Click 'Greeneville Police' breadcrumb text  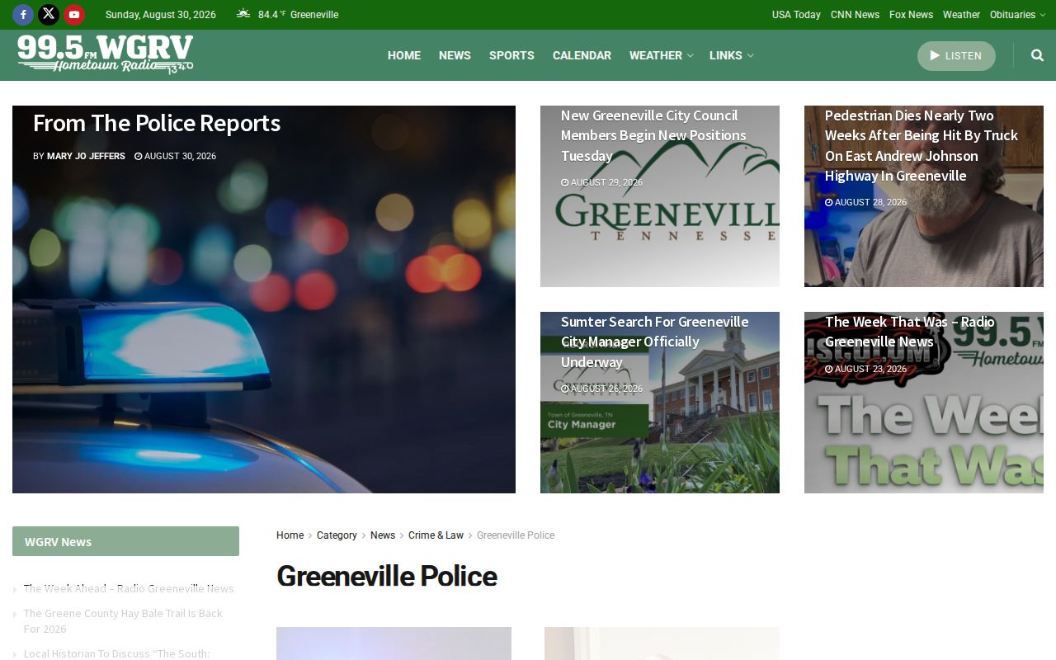click(516, 535)
